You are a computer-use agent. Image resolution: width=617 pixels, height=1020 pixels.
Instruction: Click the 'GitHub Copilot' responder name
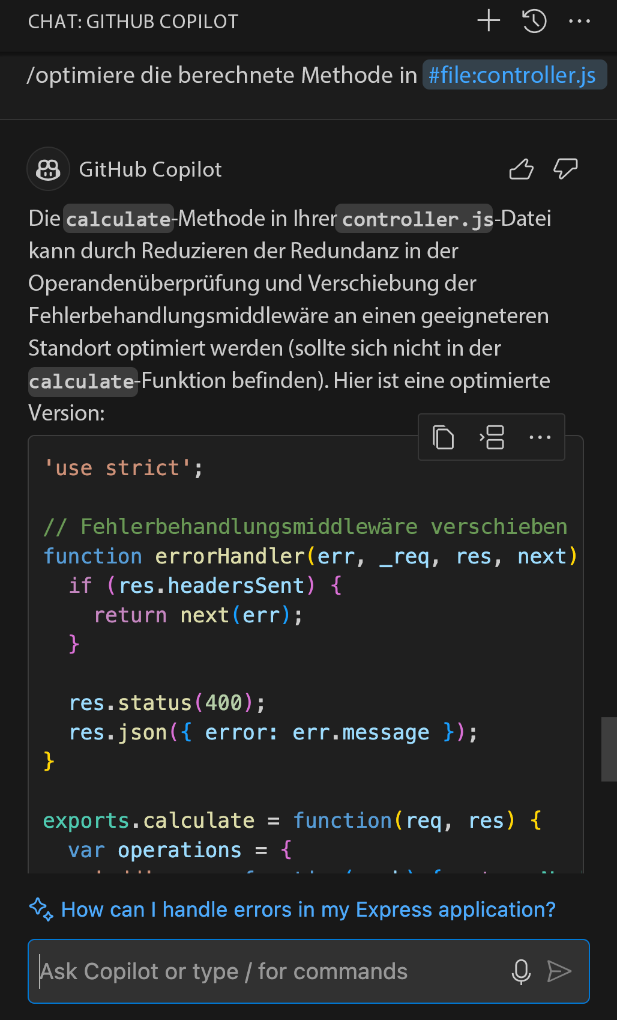coord(150,169)
